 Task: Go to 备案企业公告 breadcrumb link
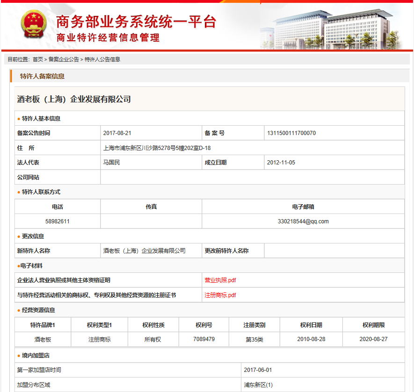(64, 59)
